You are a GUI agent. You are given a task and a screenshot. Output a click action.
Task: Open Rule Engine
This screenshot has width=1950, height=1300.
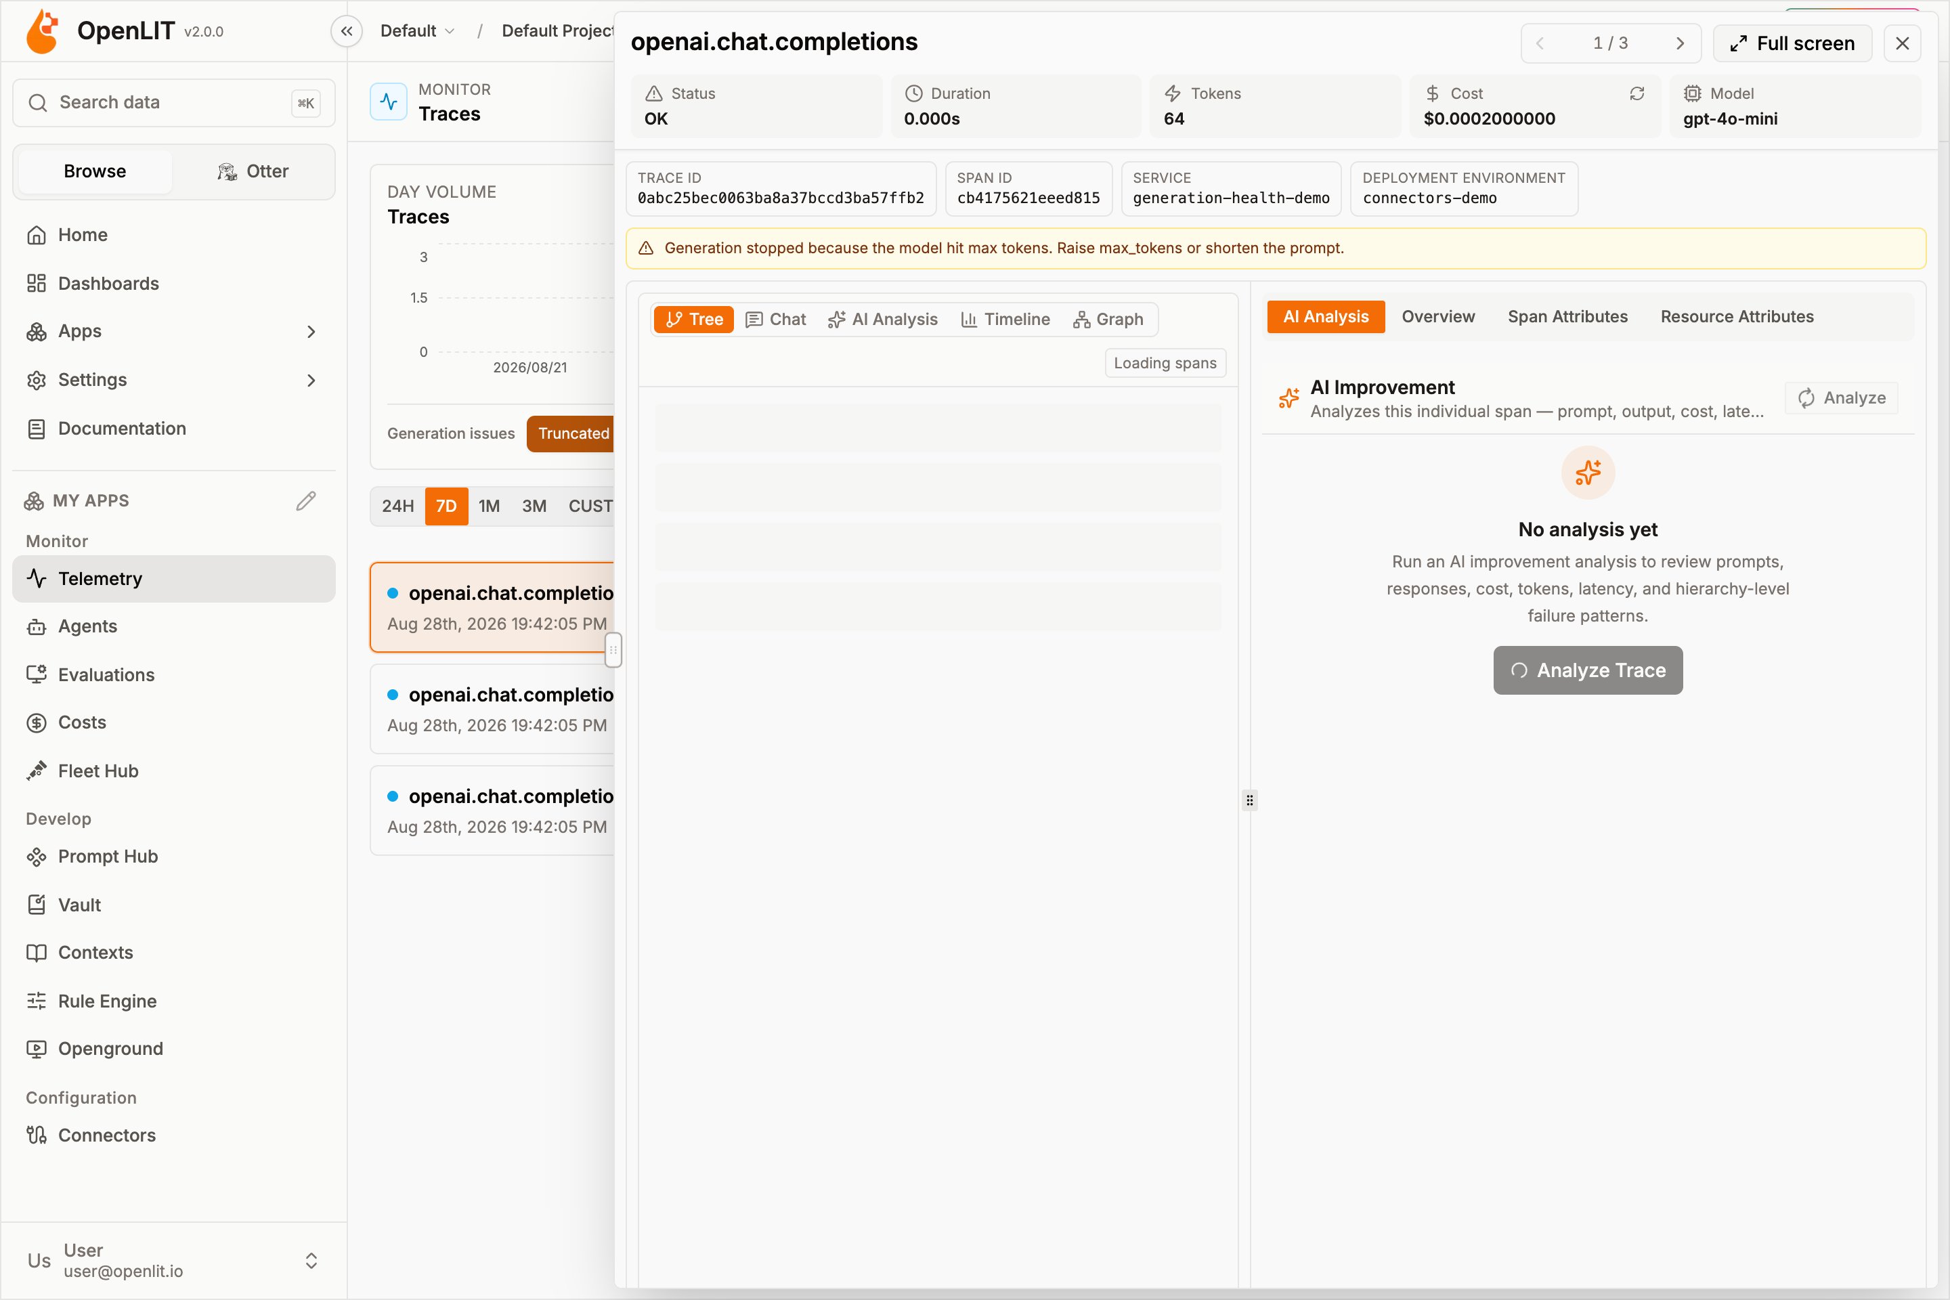pyautogui.click(x=174, y=1001)
